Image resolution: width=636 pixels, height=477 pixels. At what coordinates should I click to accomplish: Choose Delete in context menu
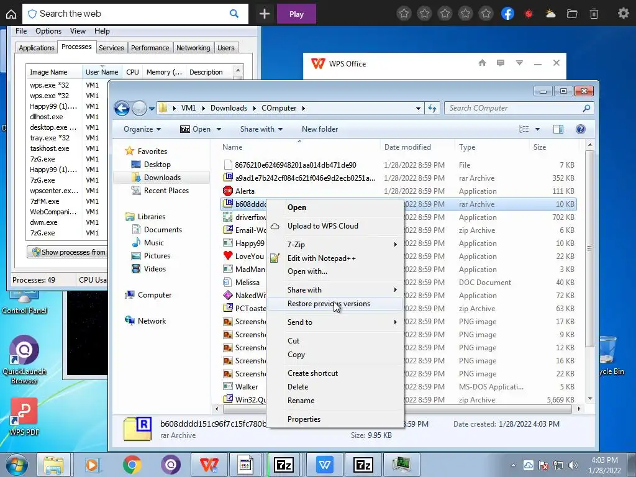click(x=336, y=386)
